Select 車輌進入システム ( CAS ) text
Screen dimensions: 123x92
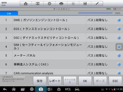(31, 64)
